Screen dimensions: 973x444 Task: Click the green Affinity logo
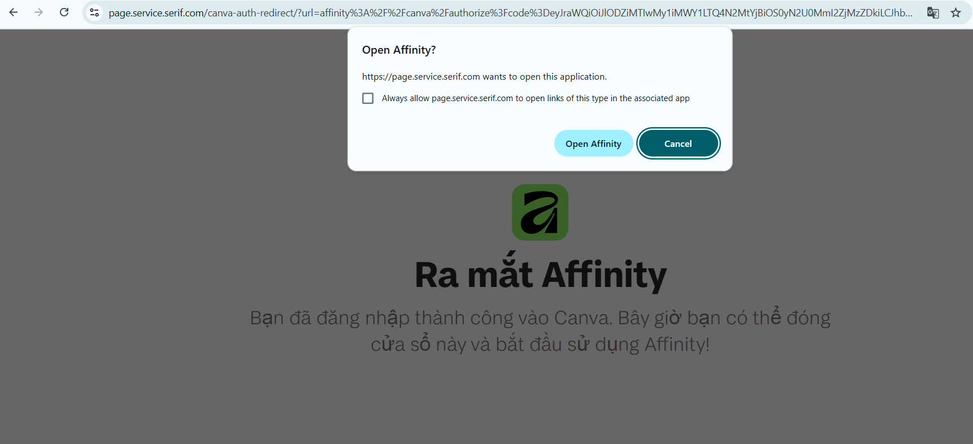540,212
